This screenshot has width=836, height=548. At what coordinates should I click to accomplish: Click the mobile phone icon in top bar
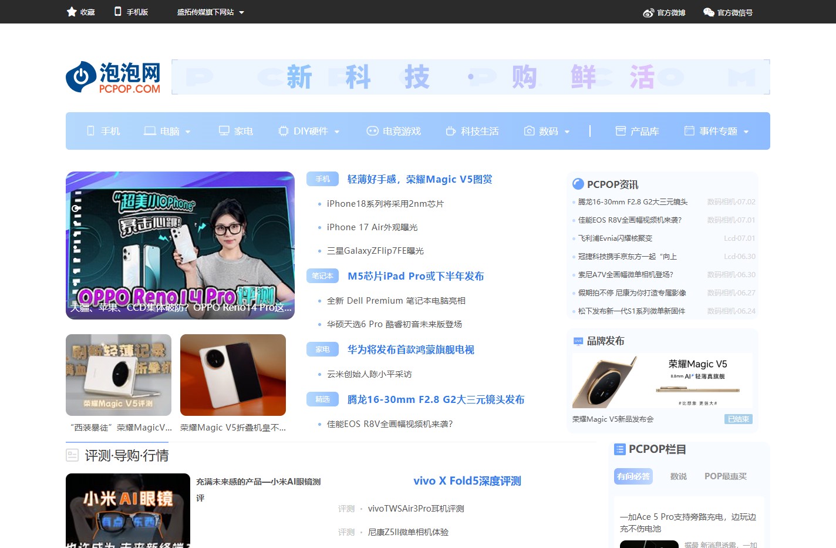tap(118, 11)
